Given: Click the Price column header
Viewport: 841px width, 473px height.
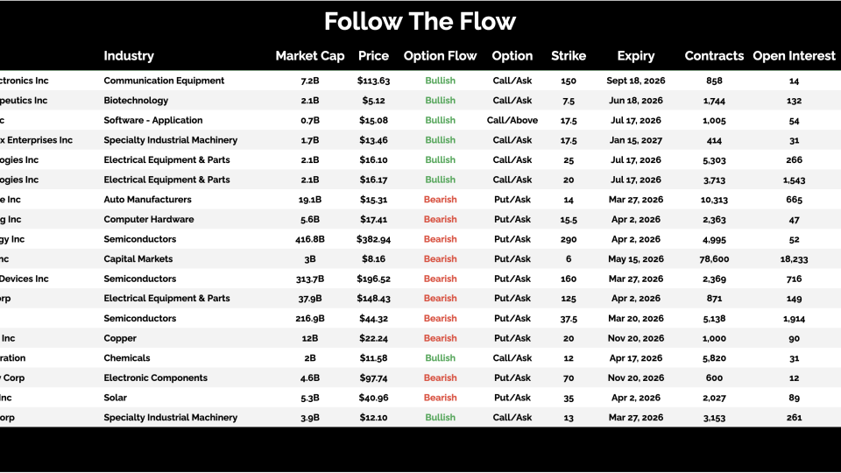Looking at the screenshot, I should point(373,56).
